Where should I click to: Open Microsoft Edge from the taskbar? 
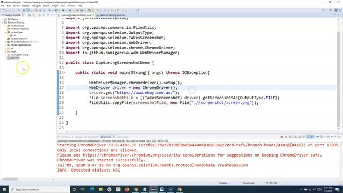pos(92,189)
